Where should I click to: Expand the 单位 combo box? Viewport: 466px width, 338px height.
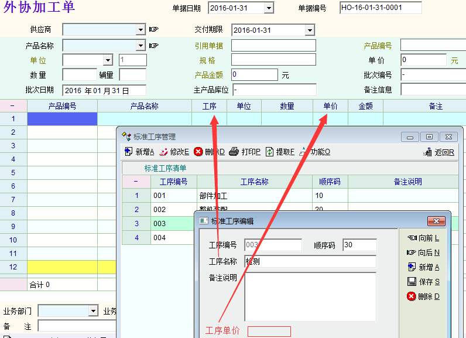(108, 60)
